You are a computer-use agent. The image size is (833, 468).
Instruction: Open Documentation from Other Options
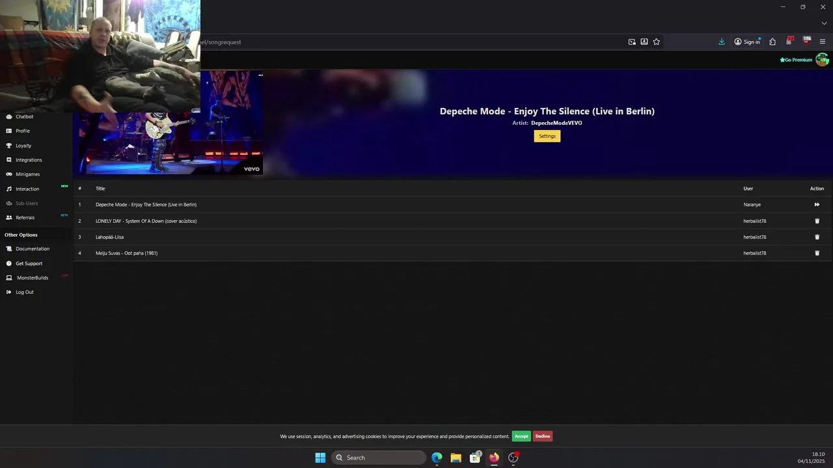[33, 249]
